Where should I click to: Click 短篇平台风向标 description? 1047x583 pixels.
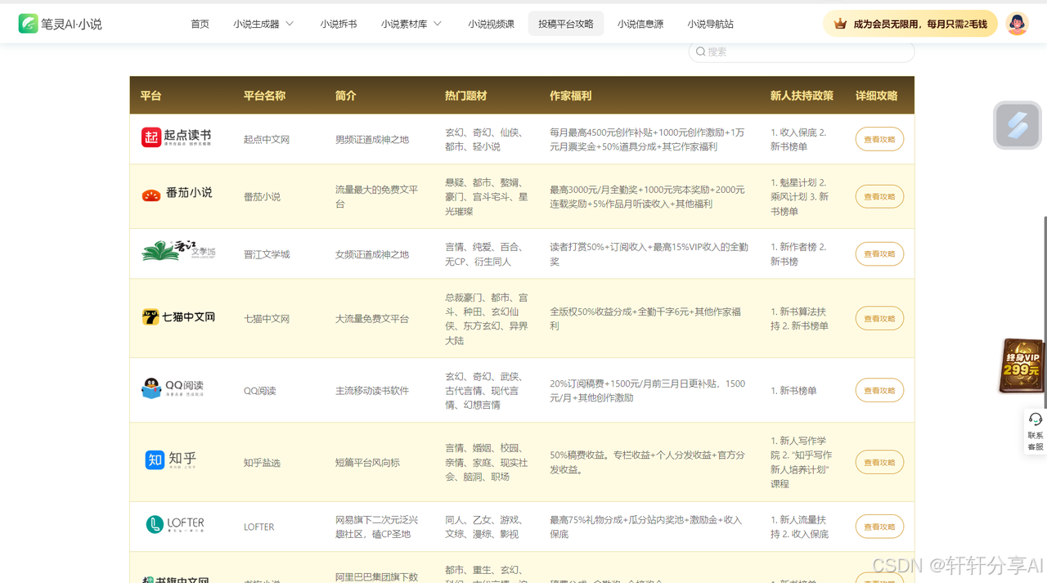367,463
